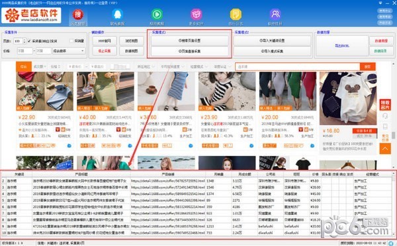Open the purple people registration icon
The height and width of the screenshot is (246, 397).
275,15
